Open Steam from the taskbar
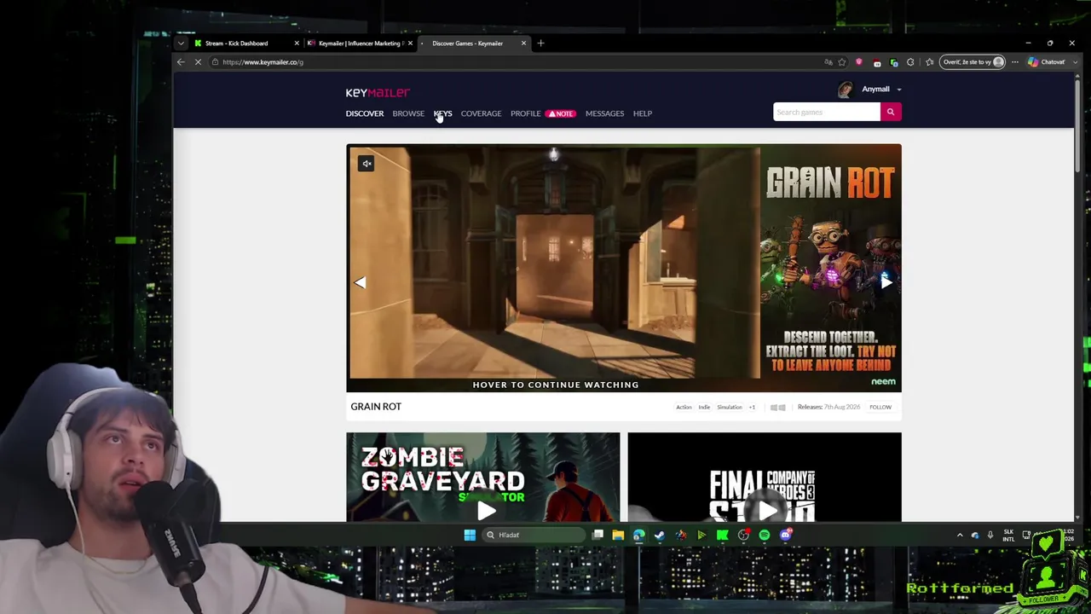The height and width of the screenshot is (614, 1091). 660,536
